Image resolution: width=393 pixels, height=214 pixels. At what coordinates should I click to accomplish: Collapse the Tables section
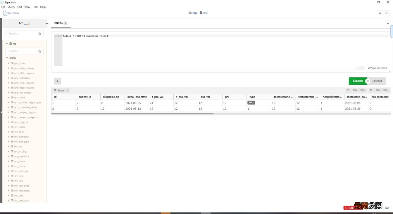pos(7,58)
